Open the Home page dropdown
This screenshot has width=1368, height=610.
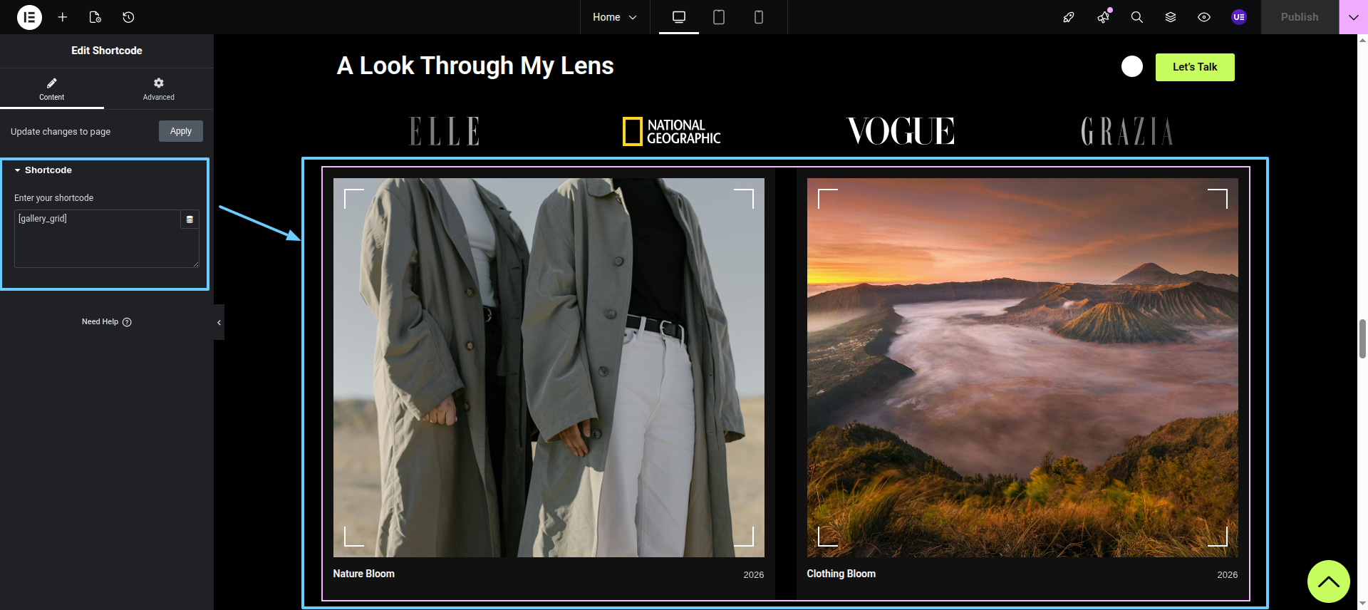click(x=614, y=17)
